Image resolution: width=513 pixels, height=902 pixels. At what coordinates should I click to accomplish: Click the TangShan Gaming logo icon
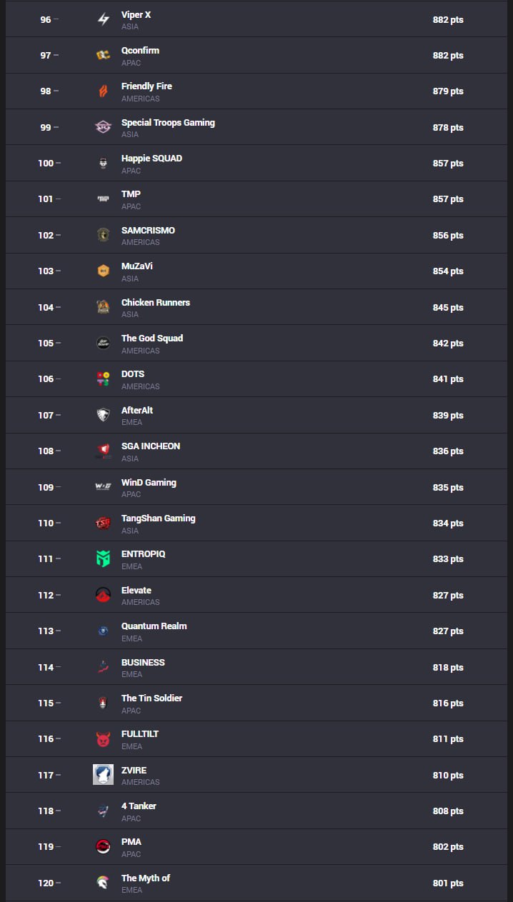pyautogui.click(x=103, y=523)
